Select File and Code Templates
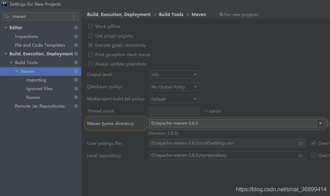Image resolution: width=330 pixels, height=196 pixels. click(40, 45)
